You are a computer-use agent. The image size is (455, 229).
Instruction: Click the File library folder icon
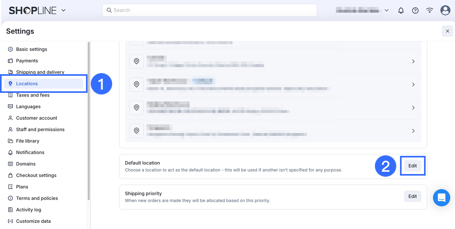point(10,141)
